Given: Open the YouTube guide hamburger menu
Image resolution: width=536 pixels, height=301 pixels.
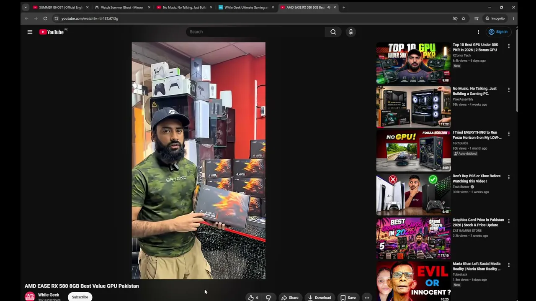Looking at the screenshot, I should (x=30, y=32).
